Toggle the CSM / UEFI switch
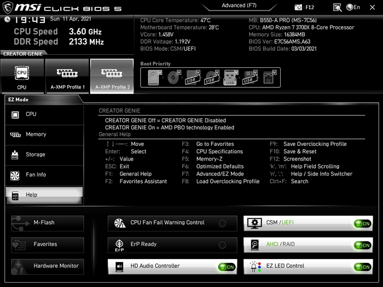The height and width of the screenshot is (287, 383). tap(363, 224)
